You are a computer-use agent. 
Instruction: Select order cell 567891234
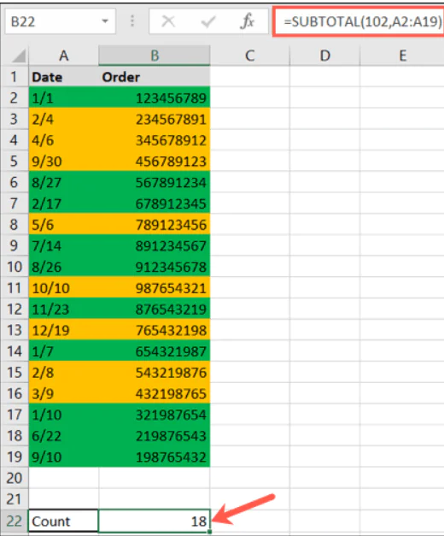pyautogui.click(x=155, y=182)
